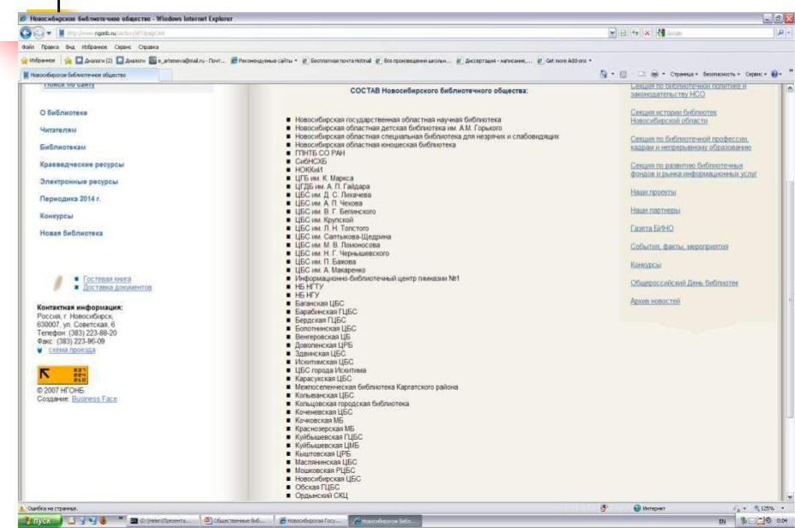Open the Новая библиотека section

71,233
